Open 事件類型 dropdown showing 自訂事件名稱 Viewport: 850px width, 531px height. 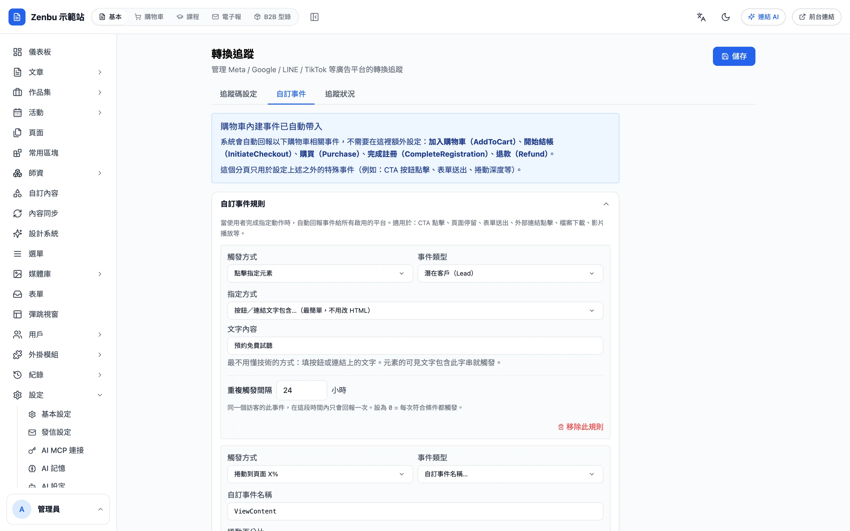510,474
